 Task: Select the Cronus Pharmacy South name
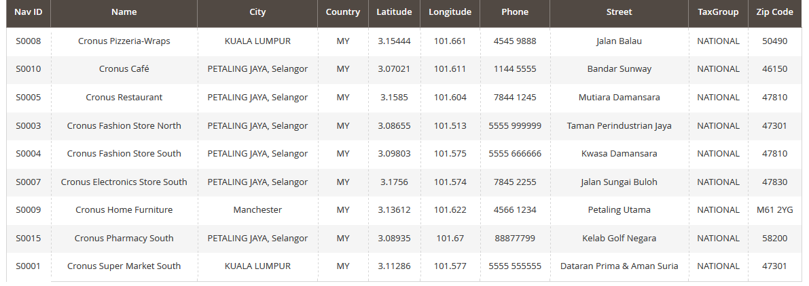[x=124, y=239]
